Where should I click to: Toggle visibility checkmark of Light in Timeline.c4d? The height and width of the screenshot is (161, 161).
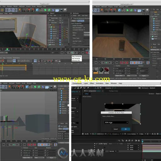[62, 20]
